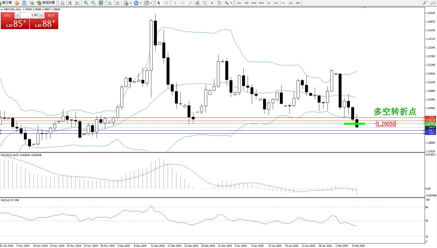Zoom in on the chart
This screenshot has height=248, width=437.
point(86,3)
